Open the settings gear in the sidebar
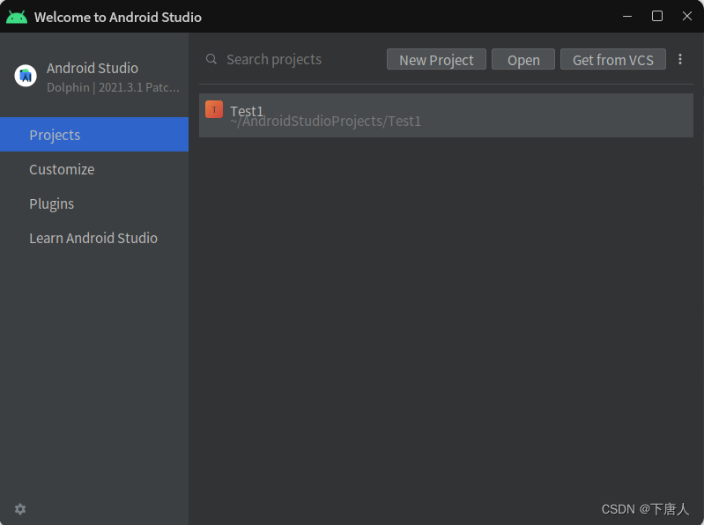 click(x=20, y=509)
